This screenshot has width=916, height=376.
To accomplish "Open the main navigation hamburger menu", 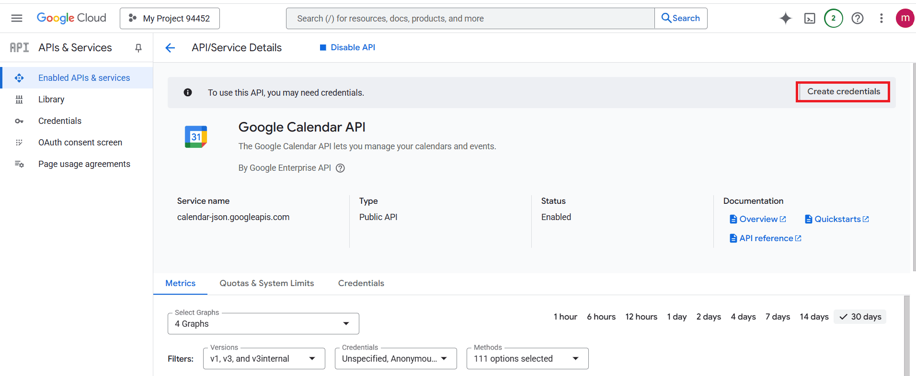I will 17,18.
